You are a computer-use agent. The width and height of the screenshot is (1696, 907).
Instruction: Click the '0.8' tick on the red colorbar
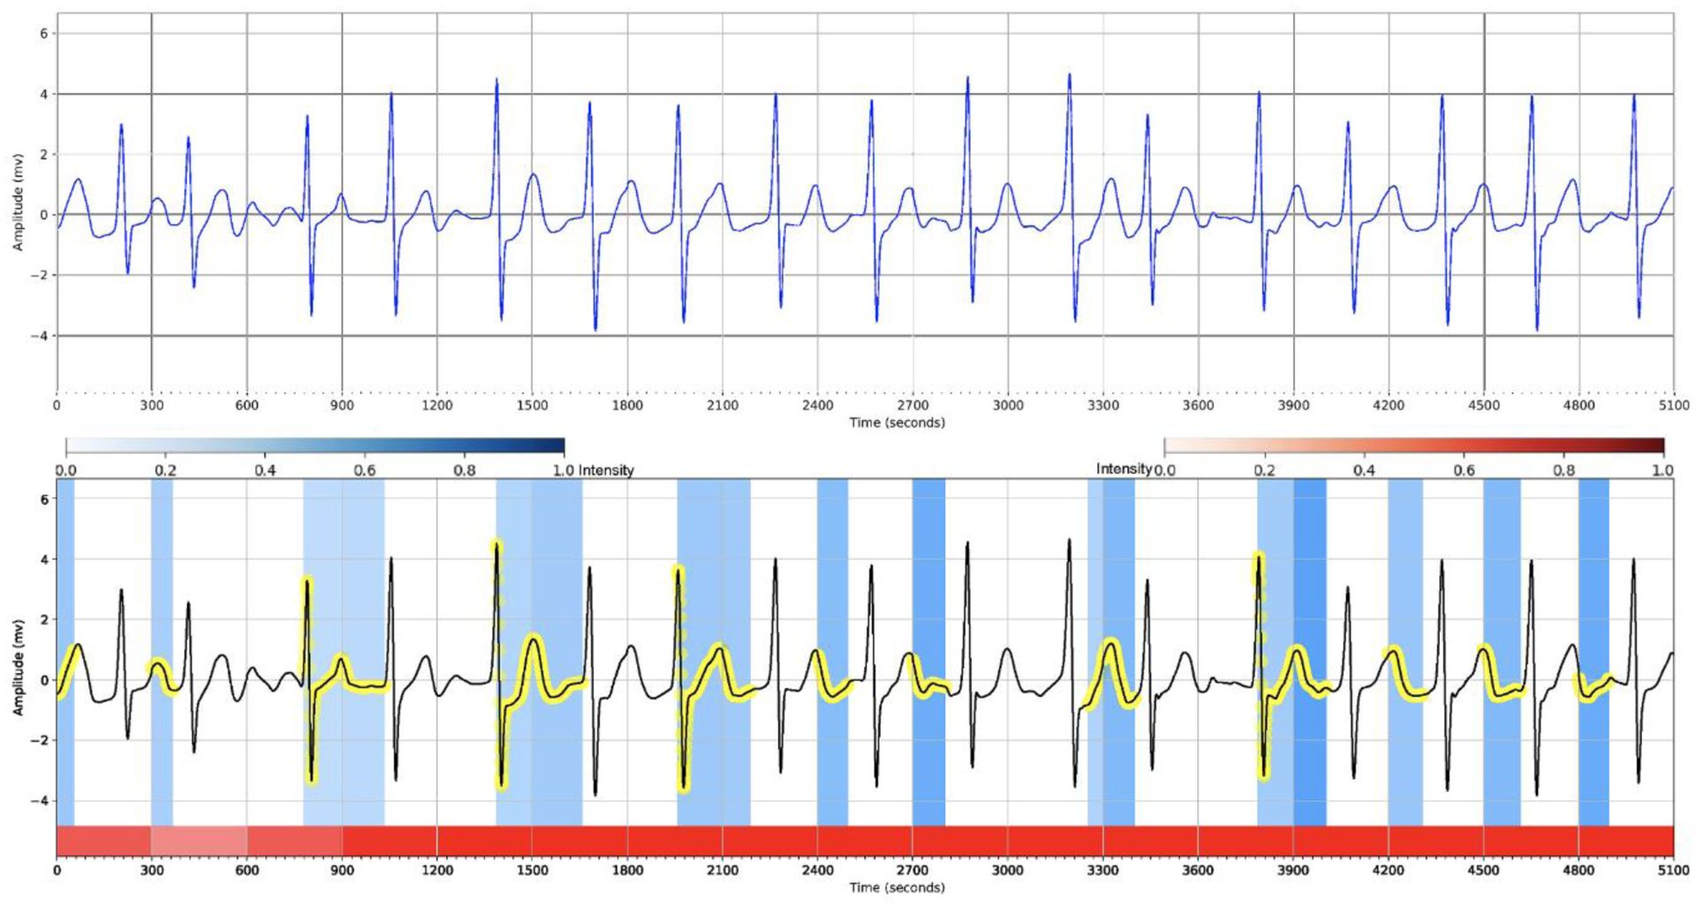(1563, 471)
